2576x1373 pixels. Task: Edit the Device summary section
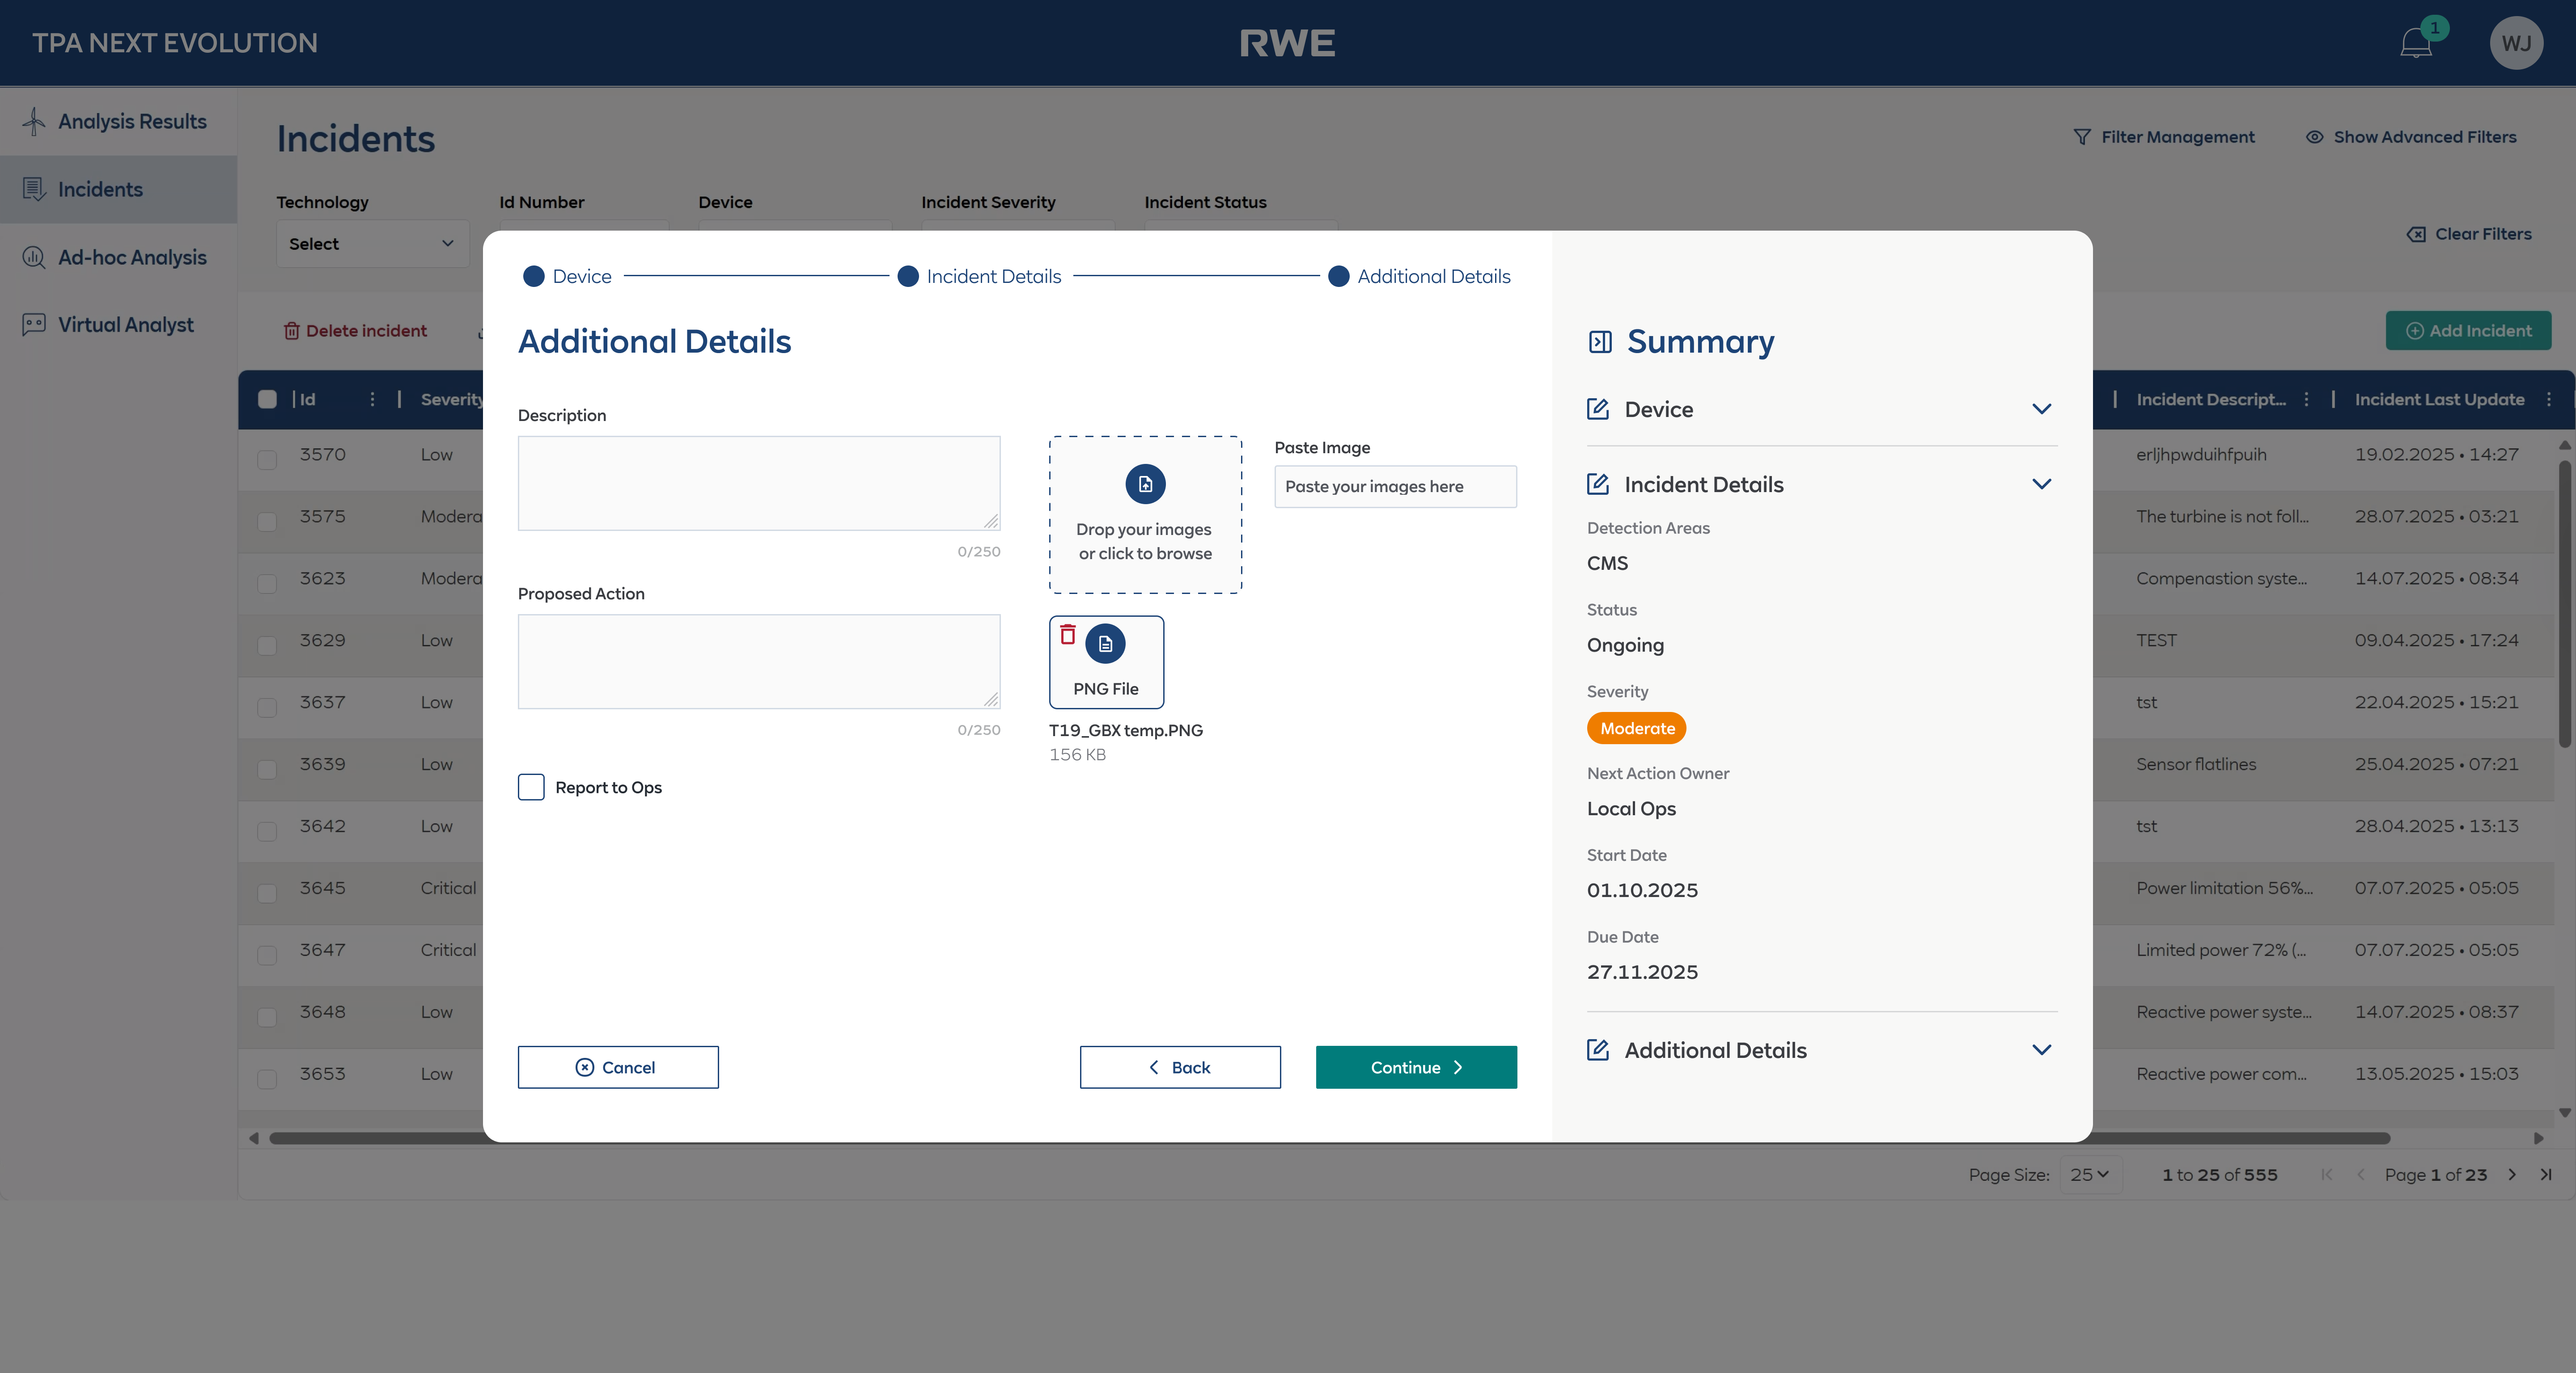(x=1598, y=409)
